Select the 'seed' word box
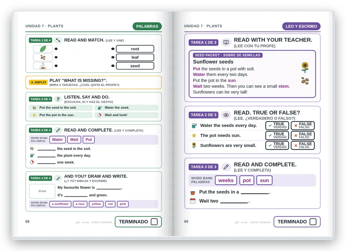This screenshot has height=251, width=346. point(135,66)
